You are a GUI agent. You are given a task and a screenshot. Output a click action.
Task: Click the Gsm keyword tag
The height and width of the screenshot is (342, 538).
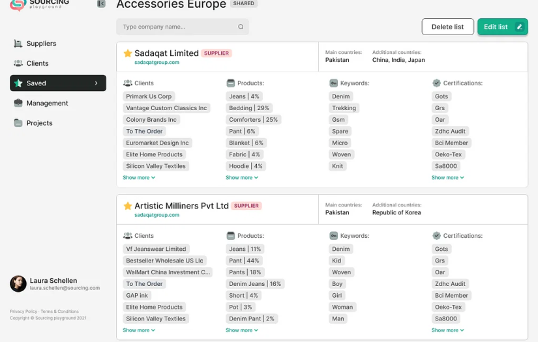338,120
